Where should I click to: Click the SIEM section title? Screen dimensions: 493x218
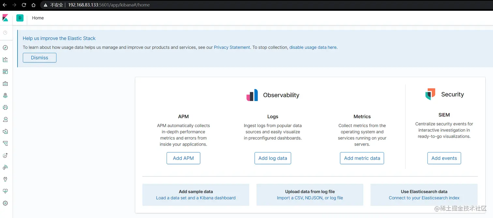pos(444,115)
